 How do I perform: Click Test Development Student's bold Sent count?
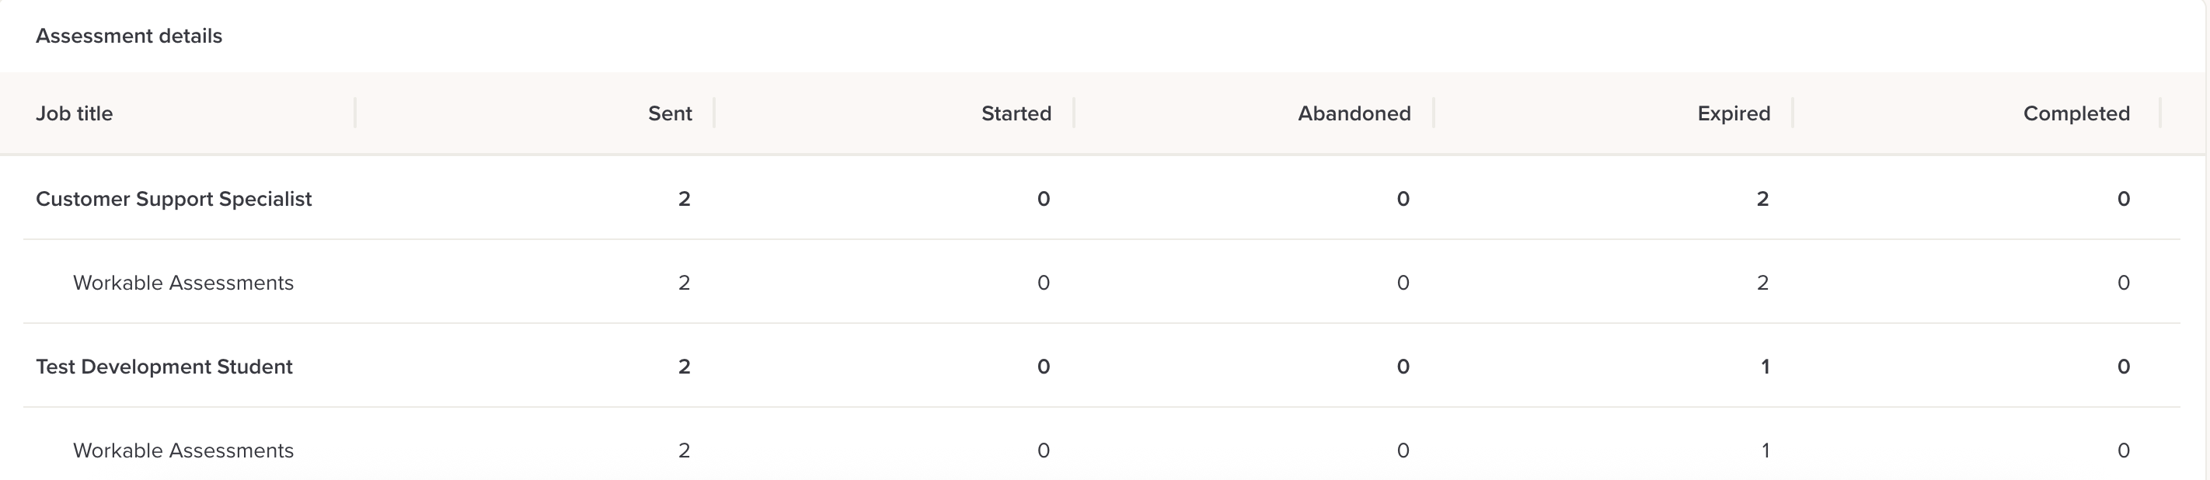click(684, 367)
